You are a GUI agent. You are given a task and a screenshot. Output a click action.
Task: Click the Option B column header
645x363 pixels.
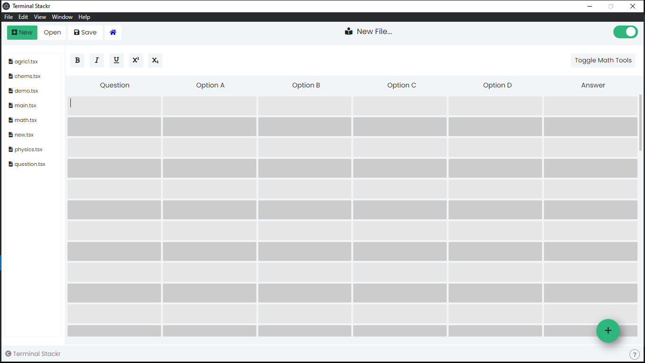[x=306, y=85]
